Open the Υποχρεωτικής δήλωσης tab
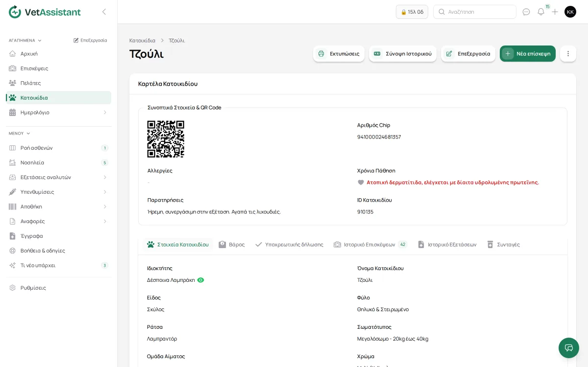 pyautogui.click(x=289, y=245)
